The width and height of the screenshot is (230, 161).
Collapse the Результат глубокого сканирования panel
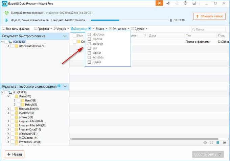[65, 86]
